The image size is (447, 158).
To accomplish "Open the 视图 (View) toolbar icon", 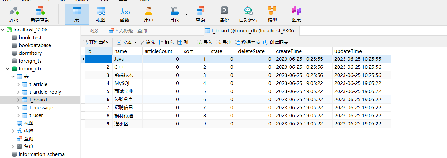I will click(101, 14).
